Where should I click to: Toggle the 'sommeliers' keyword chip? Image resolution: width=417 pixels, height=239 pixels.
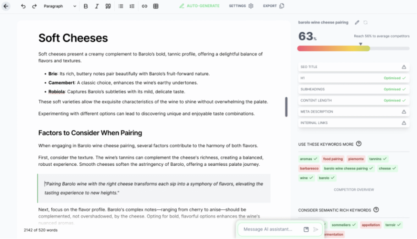pyautogui.click(x=343, y=225)
